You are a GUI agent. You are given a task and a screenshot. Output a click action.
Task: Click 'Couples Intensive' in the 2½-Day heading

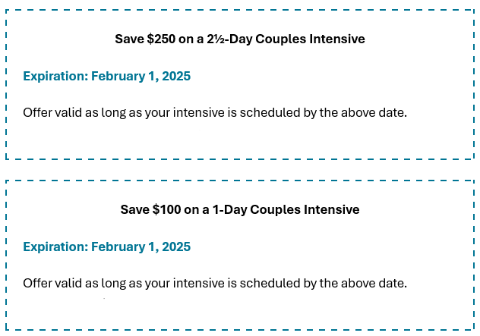point(310,39)
